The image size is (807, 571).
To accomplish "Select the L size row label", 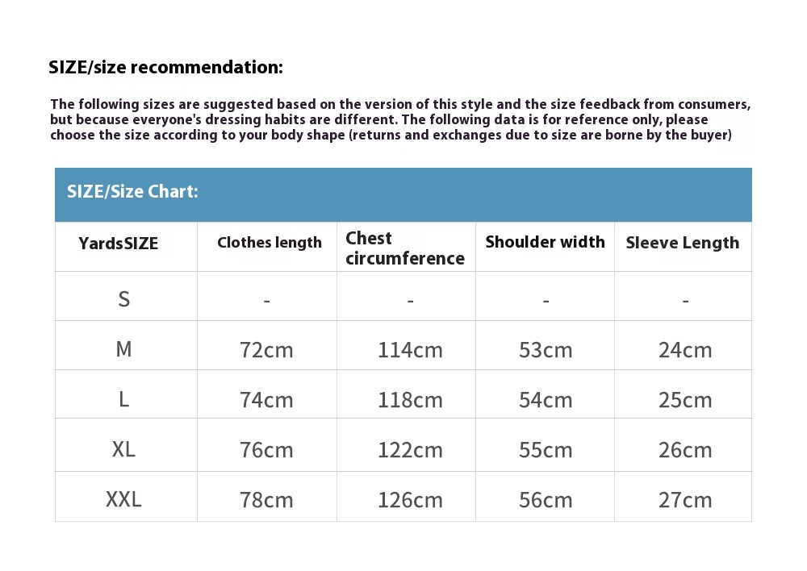I will click(123, 399).
